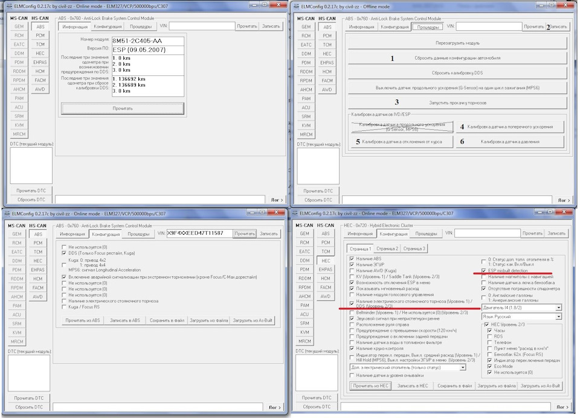This screenshot has height=418, width=580.
Task: Click software version 'ESP (09.05.2007)' field
Action: coord(148,50)
